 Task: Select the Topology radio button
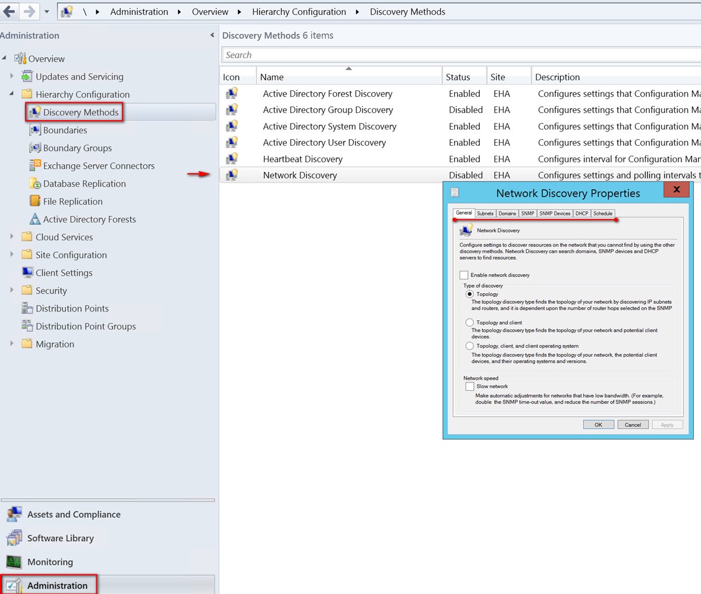pyautogui.click(x=470, y=294)
